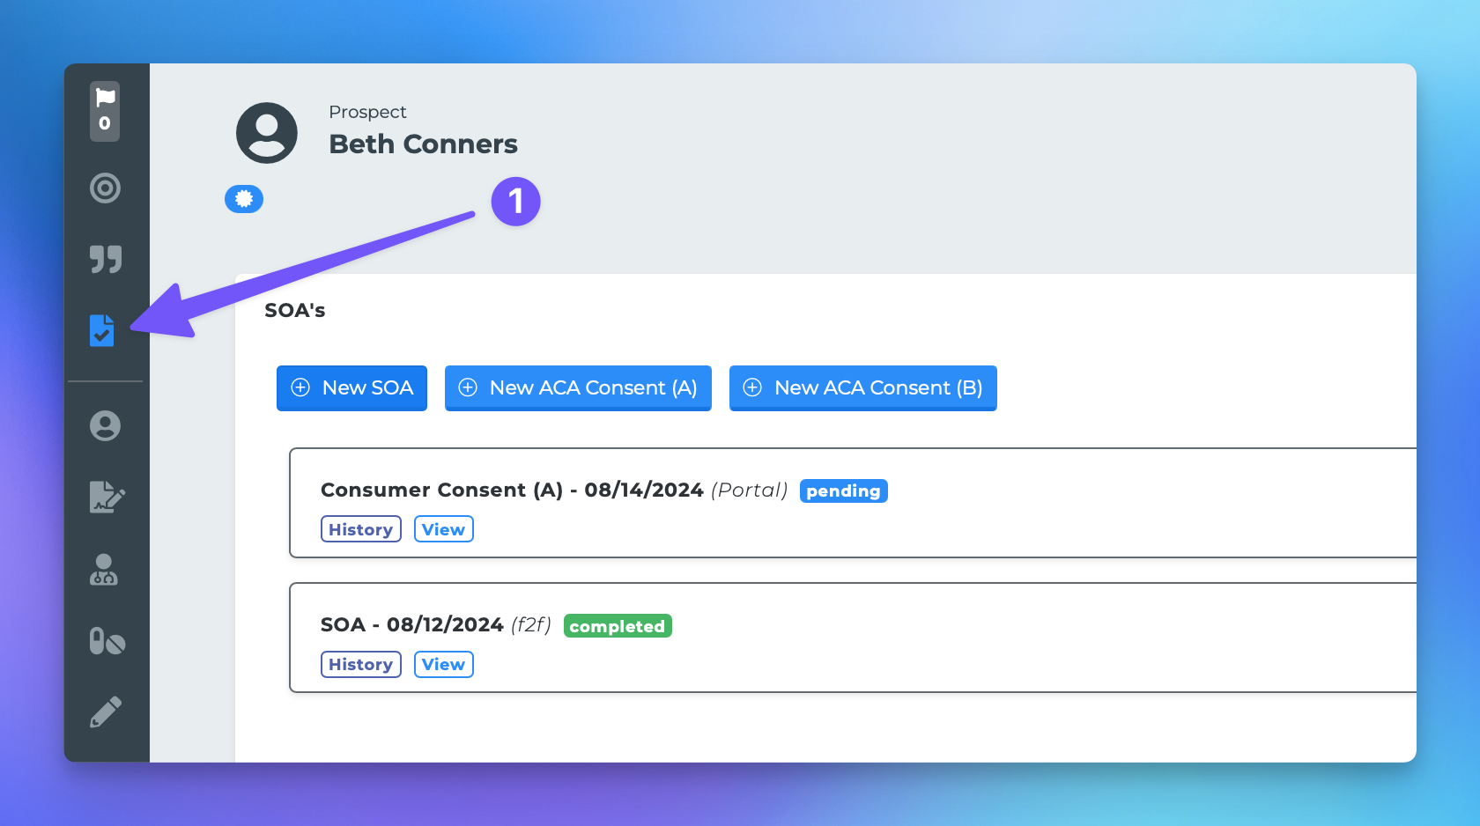
Task: Create a New SOA
Action: (351, 388)
